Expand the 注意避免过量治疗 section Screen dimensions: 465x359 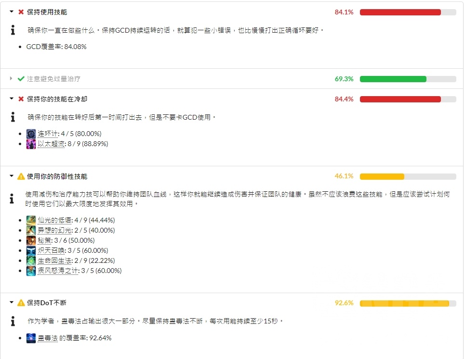11,79
